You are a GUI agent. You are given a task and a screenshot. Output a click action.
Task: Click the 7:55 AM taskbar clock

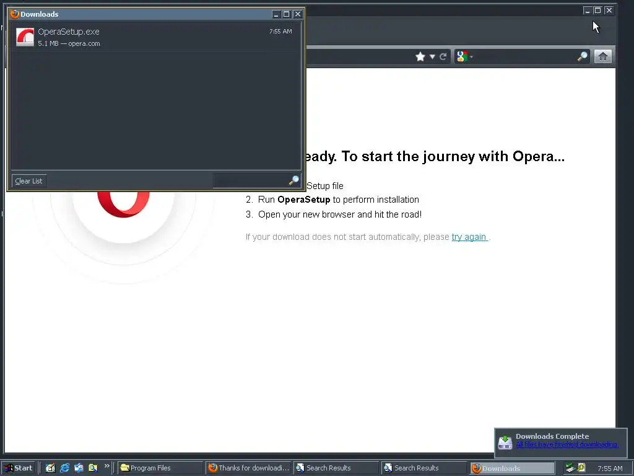pos(610,469)
